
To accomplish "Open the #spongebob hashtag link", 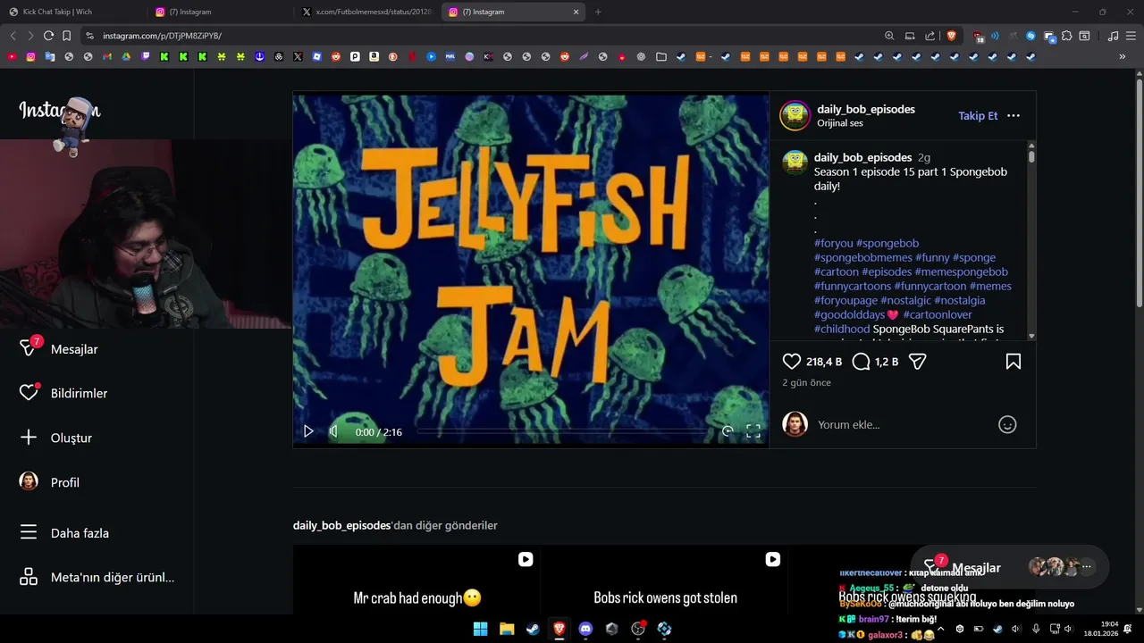I will 887,243.
